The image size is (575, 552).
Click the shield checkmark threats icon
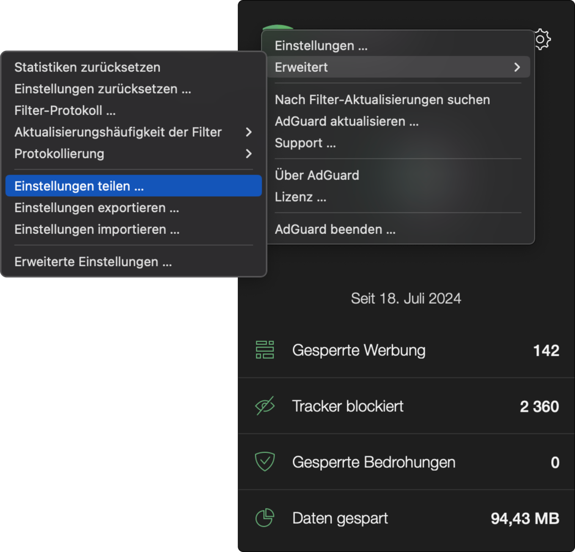265,462
